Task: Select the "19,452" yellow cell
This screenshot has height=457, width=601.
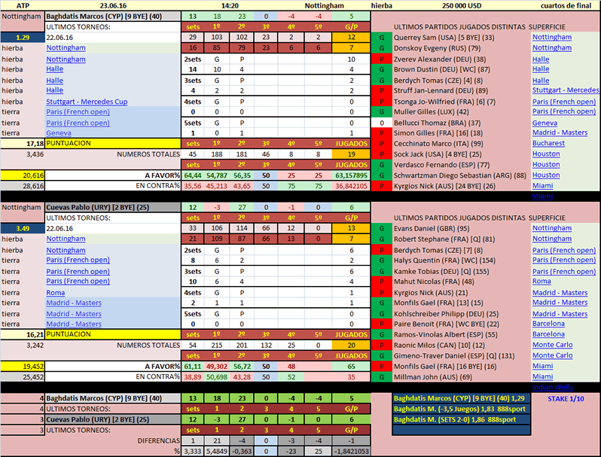Action: click(x=23, y=367)
